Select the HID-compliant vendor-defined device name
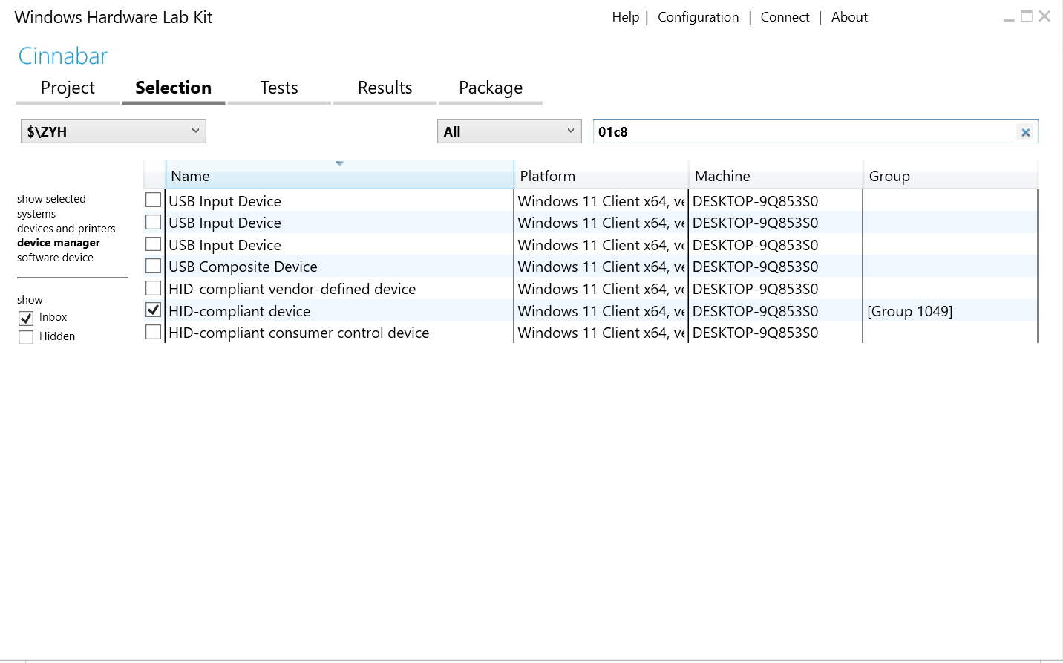The height and width of the screenshot is (663, 1063). pyautogui.click(x=292, y=289)
